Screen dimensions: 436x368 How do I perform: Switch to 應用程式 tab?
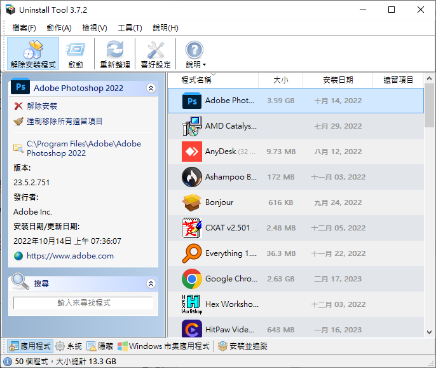(x=30, y=346)
